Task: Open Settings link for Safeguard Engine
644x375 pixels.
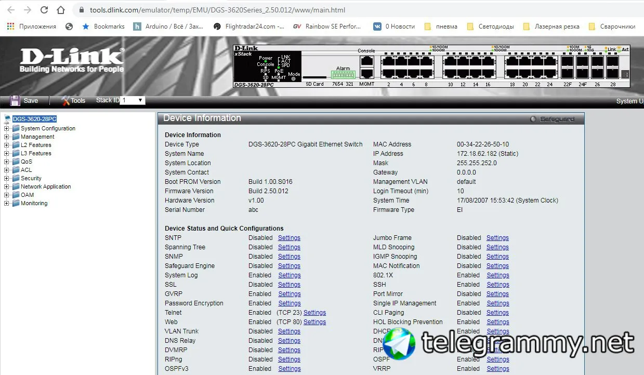Action: [x=289, y=266]
